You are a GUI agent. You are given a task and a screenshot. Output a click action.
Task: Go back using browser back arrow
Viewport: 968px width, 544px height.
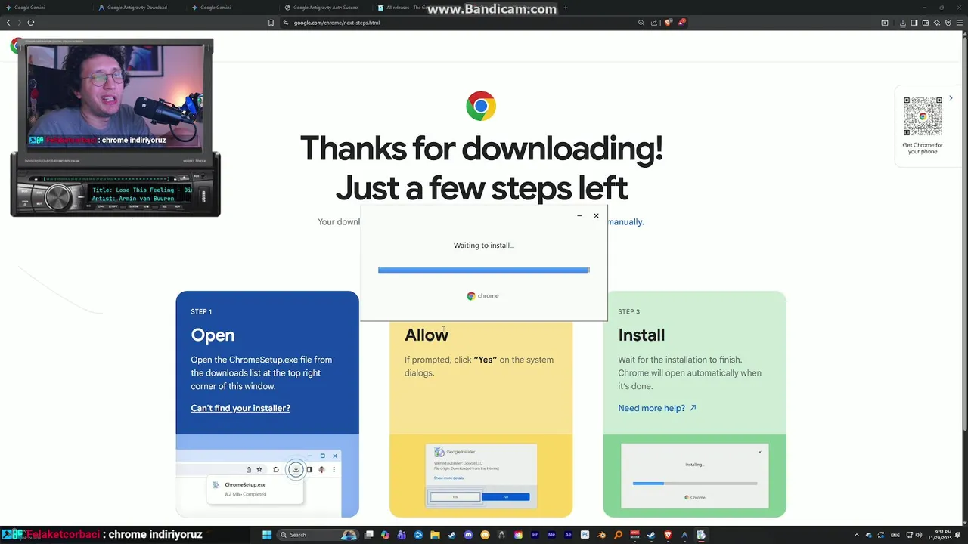click(x=8, y=23)
